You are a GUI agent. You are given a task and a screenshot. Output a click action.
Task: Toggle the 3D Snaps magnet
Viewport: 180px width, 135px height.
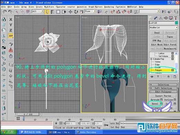point(113,12)
